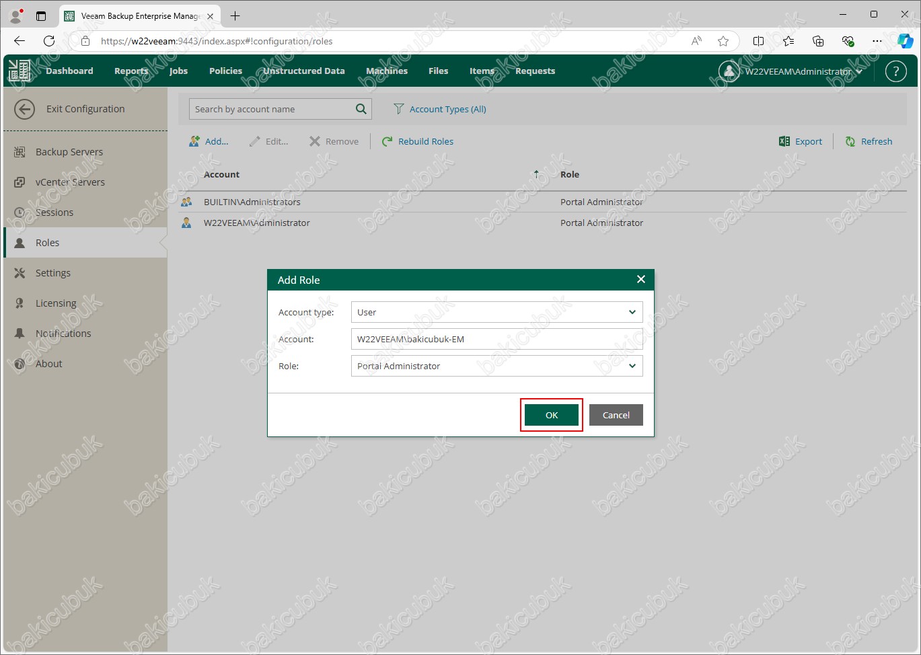
Task: Open the Machines tab
Action: (x=387, y=71)
